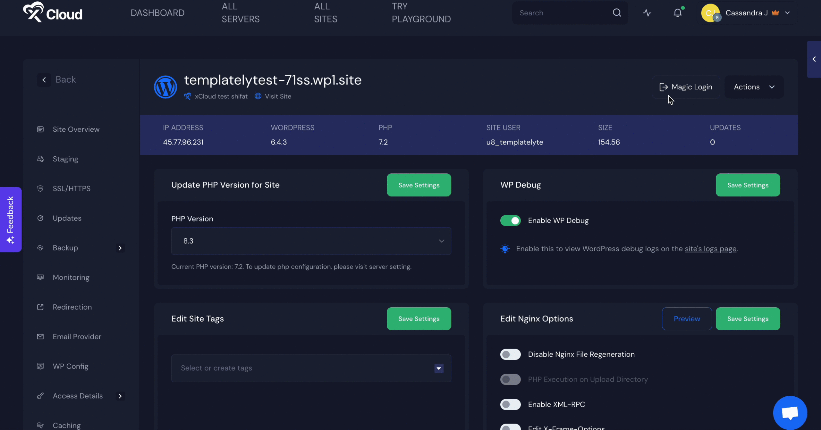Screen dimensions: 821x430
Task: Expand the Actions dropdown
Action: 754,87
